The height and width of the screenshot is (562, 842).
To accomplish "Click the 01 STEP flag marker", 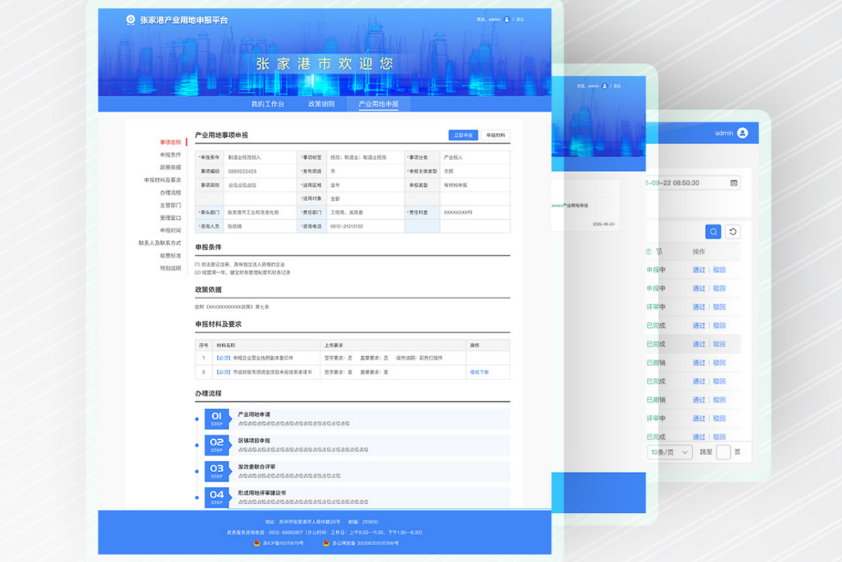I will tap(216, 419).
